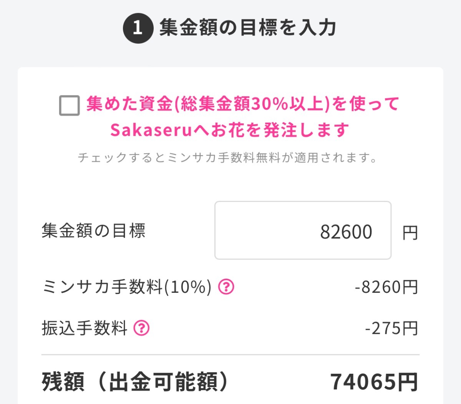Click the divider line above 残額
461x404 pixels.
tap(230, 355)
